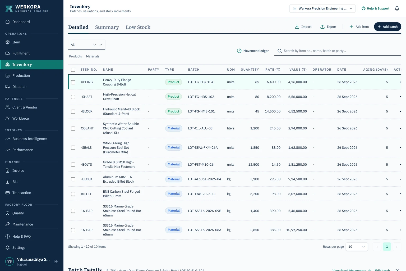406x271 pixels.
Task: Open notifications bell
Action: [397, 8]
